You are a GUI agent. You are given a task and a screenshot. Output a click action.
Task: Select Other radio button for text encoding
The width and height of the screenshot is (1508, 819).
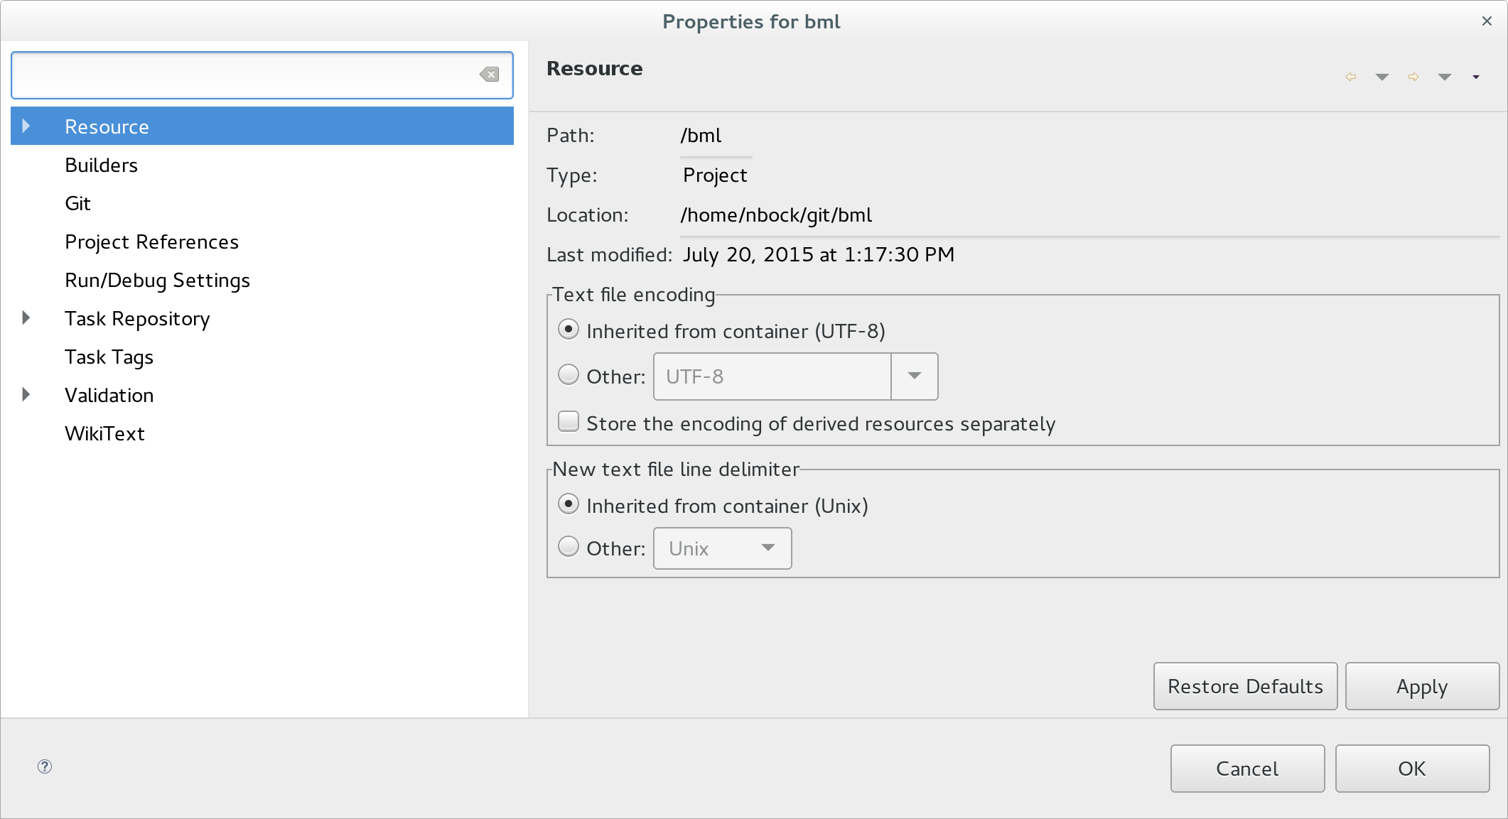coord(569,375)
